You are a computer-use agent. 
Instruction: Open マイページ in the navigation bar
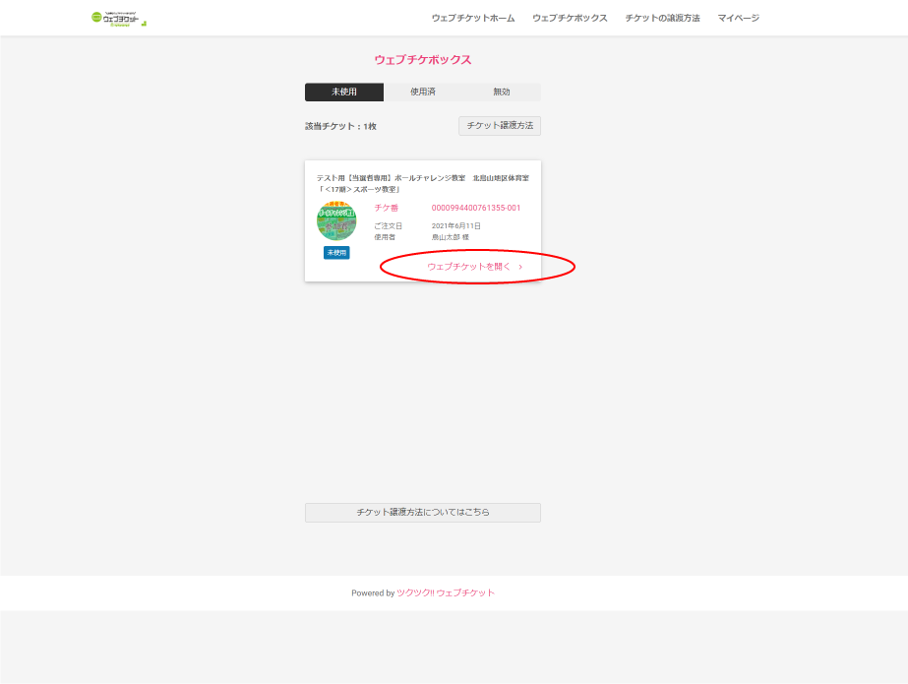tap(739, 18)
